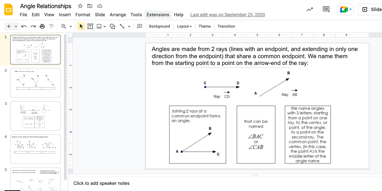This screenshot has height=191, width=382.
Task: Open the Extensions menu
Action: coord(158,15)
